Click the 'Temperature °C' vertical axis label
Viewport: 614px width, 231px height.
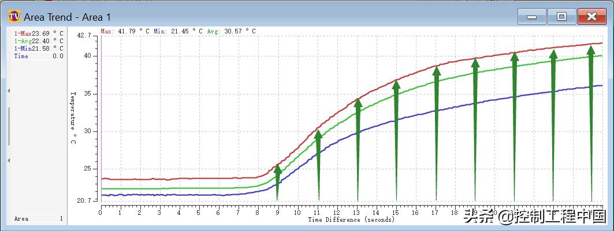pos(73,118)
